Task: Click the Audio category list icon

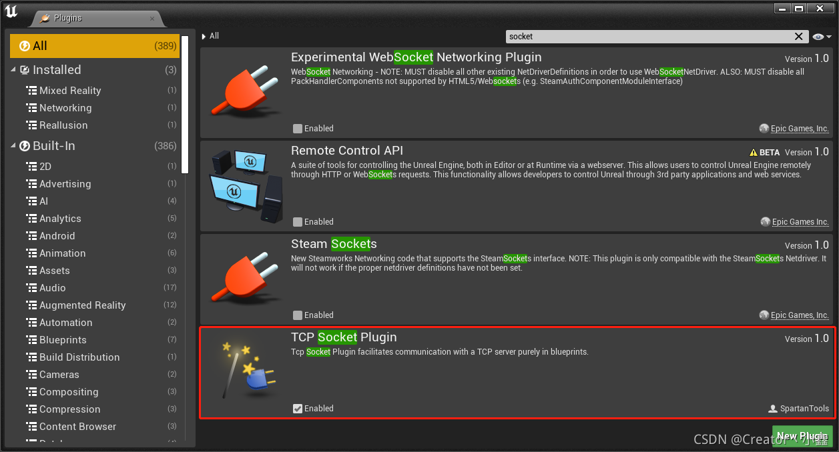Action: 31,287
